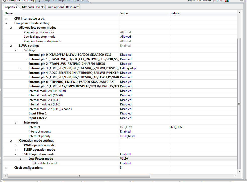The width and height of the screenshot is (247, 182).
Task: Toggle Internal module 4 (TSI0) value
Action: click(x=126, y=100)
